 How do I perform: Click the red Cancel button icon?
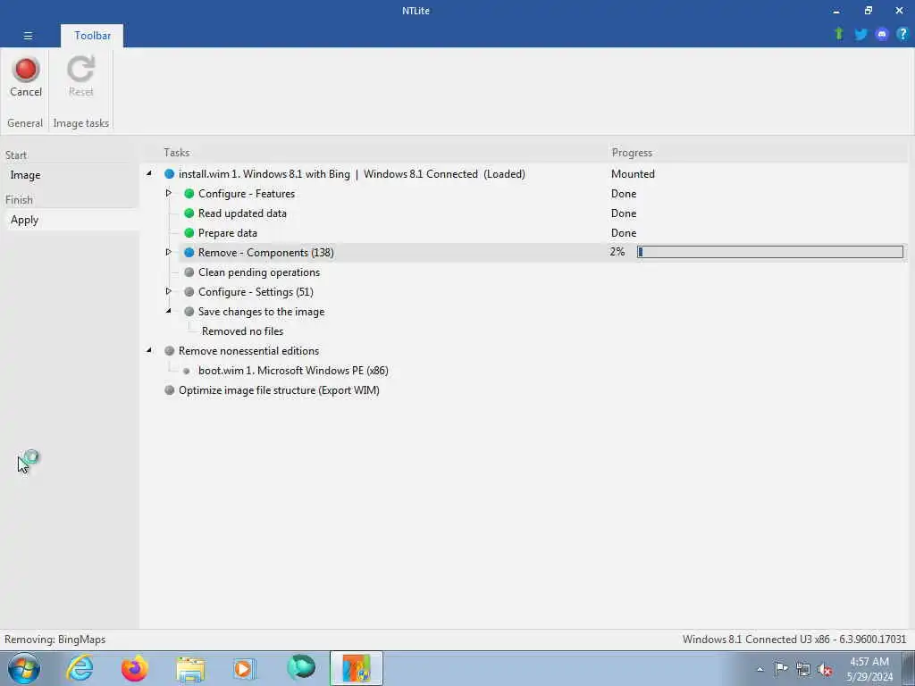tap(26, 70)
